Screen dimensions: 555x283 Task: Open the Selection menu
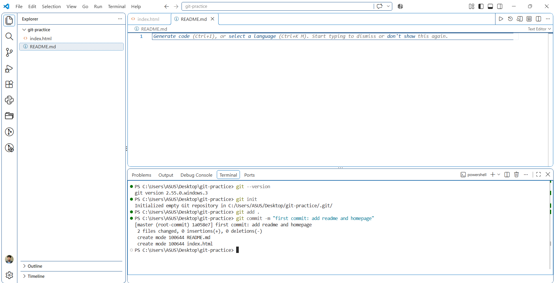point(51,6)
